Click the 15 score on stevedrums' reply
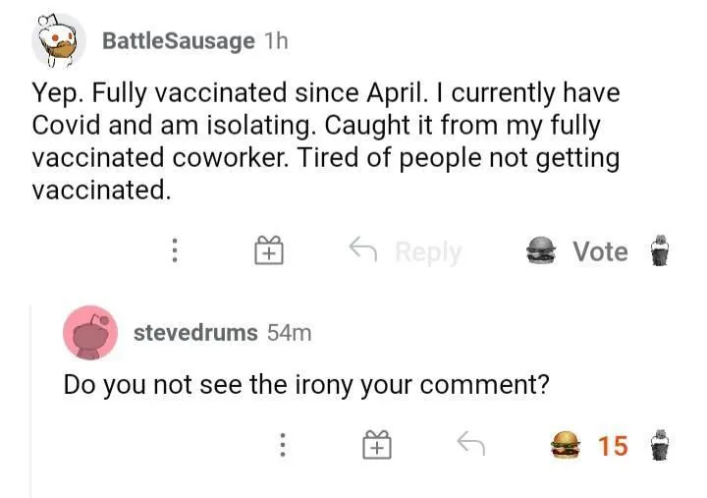This screenshot has height=498, width=707. 613,446
